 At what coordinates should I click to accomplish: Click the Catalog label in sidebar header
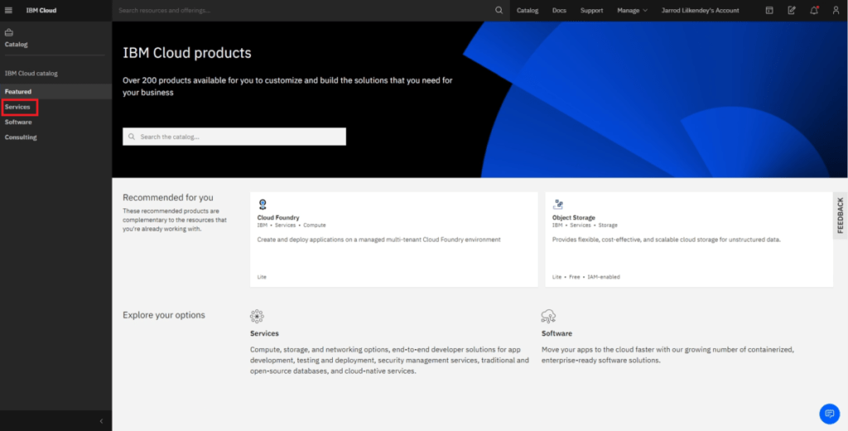(x=17, y=45)
